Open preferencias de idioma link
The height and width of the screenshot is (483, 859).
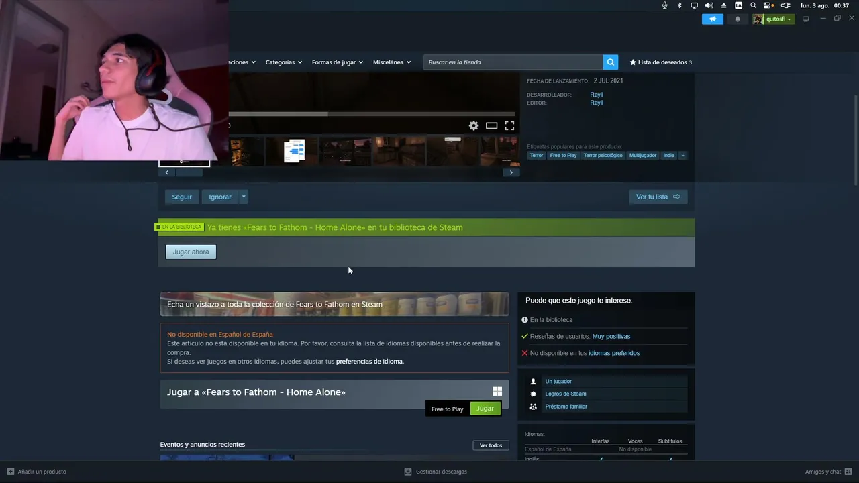coord(369,362)
